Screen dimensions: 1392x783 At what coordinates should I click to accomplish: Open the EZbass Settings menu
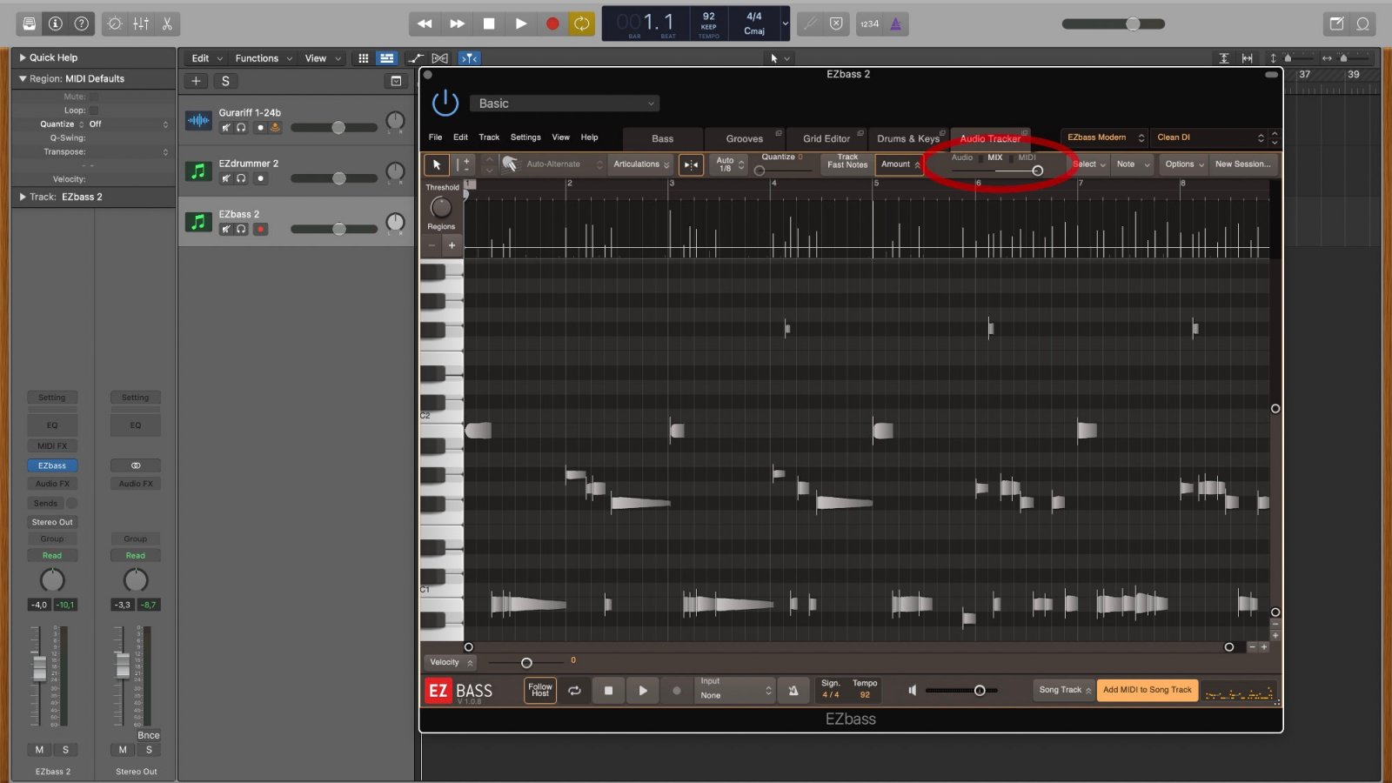[x=525, y=137]
